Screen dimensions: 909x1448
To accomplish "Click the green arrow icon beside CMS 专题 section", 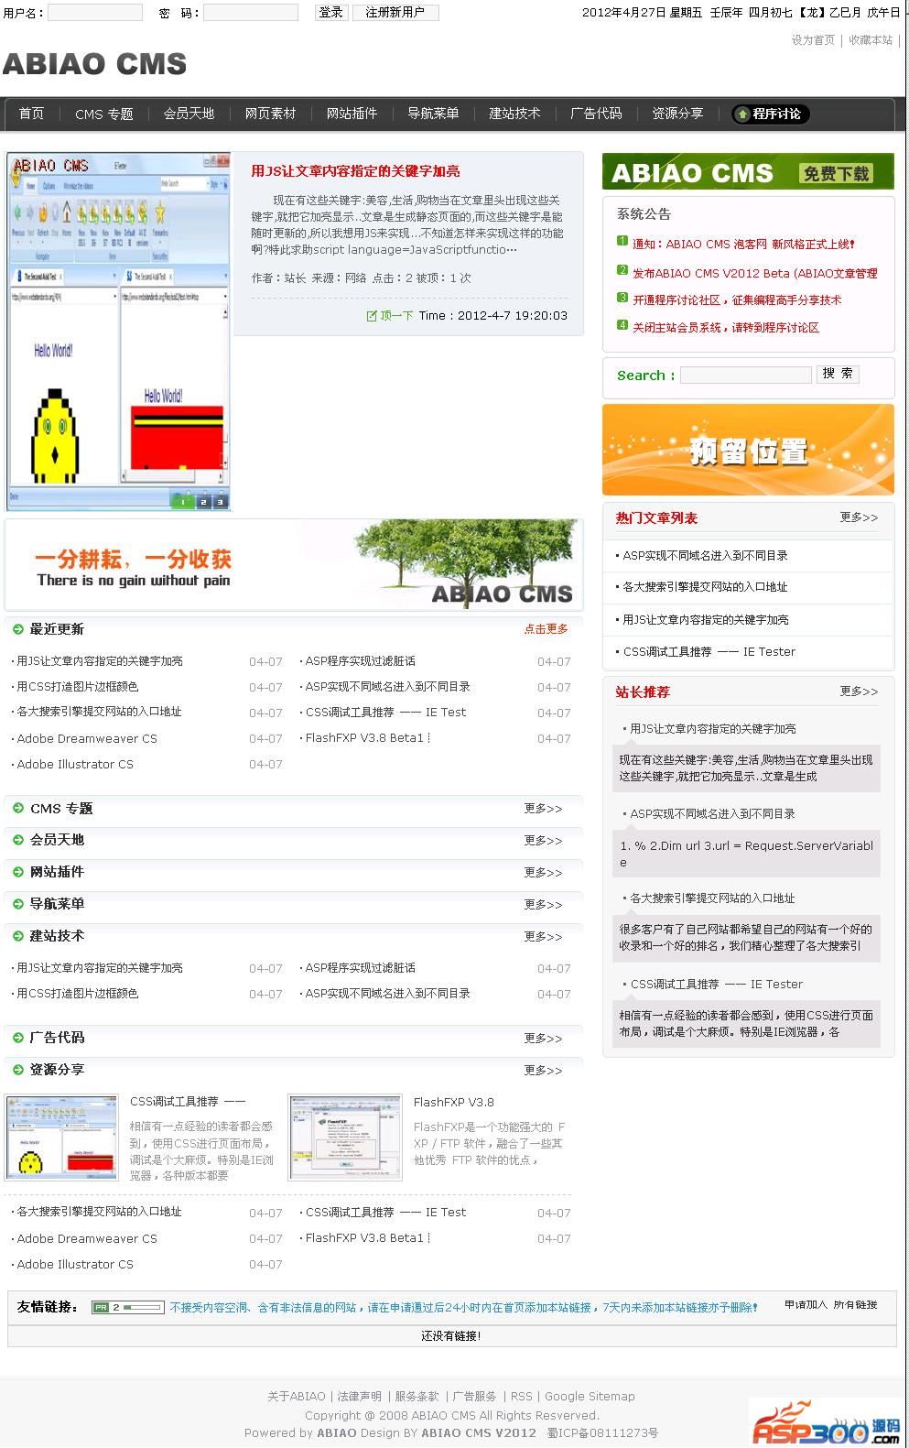I will click(x=18, y=808).
